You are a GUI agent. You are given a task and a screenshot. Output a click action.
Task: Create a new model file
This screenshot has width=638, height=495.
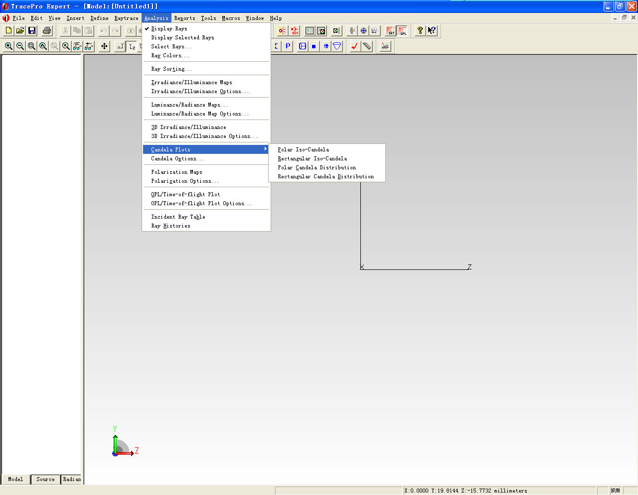point(8,31)
